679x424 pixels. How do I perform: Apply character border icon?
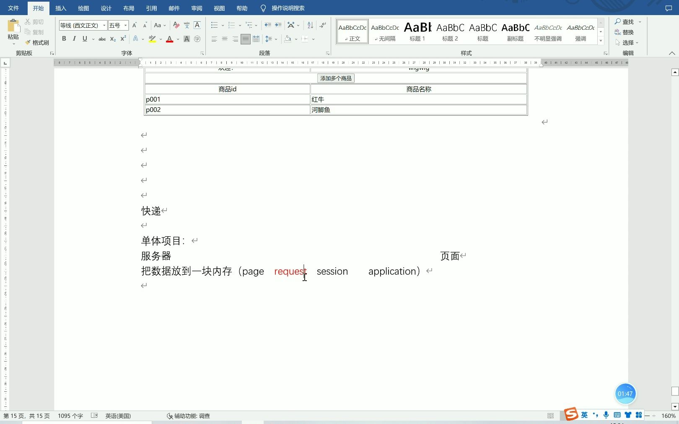click(197, 26)
